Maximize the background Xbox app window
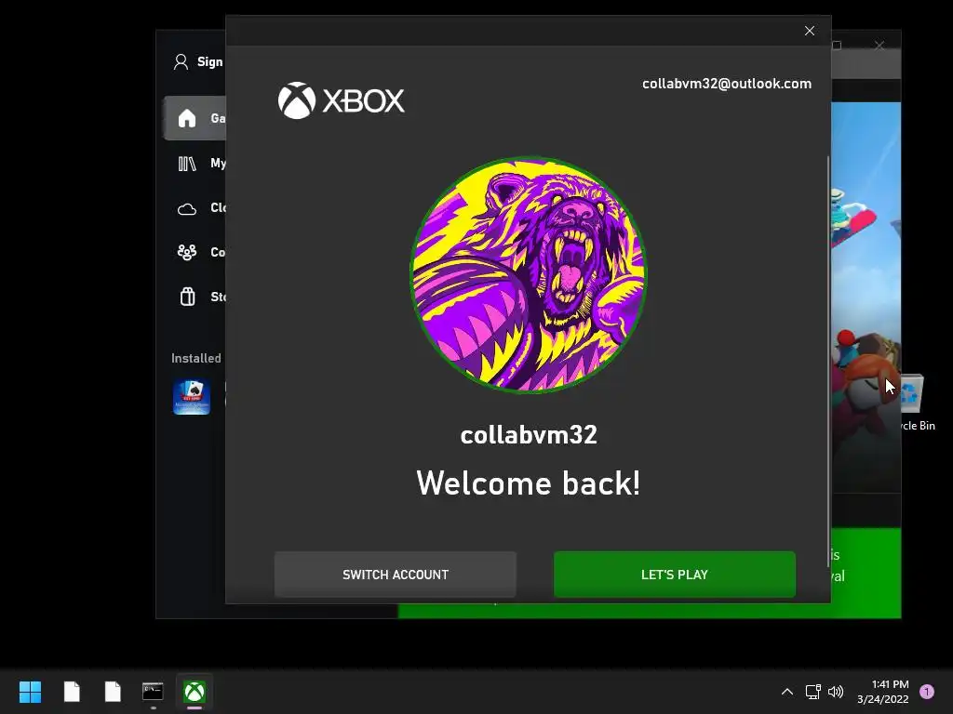953x714 pixels. click(x=838, y=46)
